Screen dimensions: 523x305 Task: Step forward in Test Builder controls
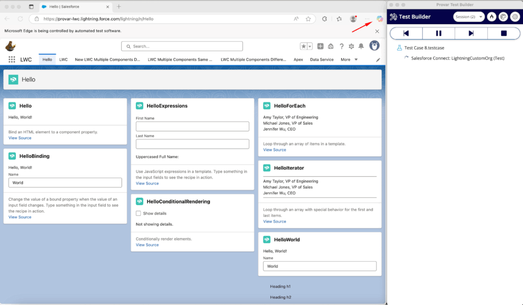(471, 33)
